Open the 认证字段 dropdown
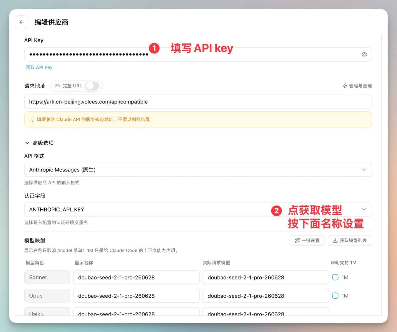This screenshot has height=332, width=397. (198, 209)
